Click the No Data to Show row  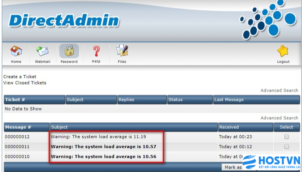(152, 109)
